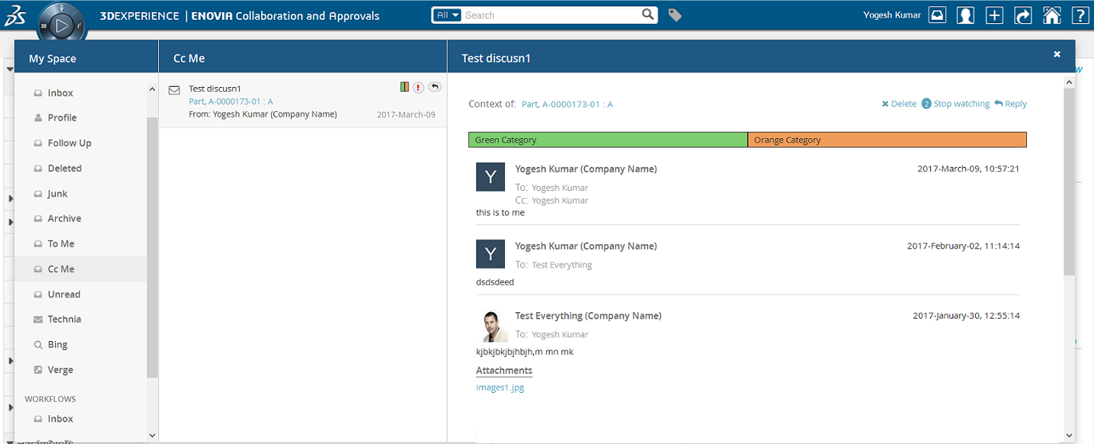
Task: Open the user profile icon in header
Action: [x=965, y=15]
